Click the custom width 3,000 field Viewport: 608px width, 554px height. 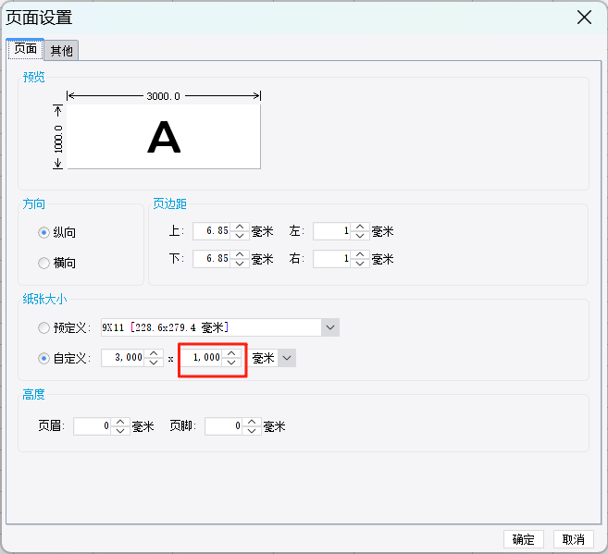tap(123, 358)
